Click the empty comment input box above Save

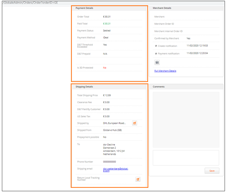(x=186, y=158)
